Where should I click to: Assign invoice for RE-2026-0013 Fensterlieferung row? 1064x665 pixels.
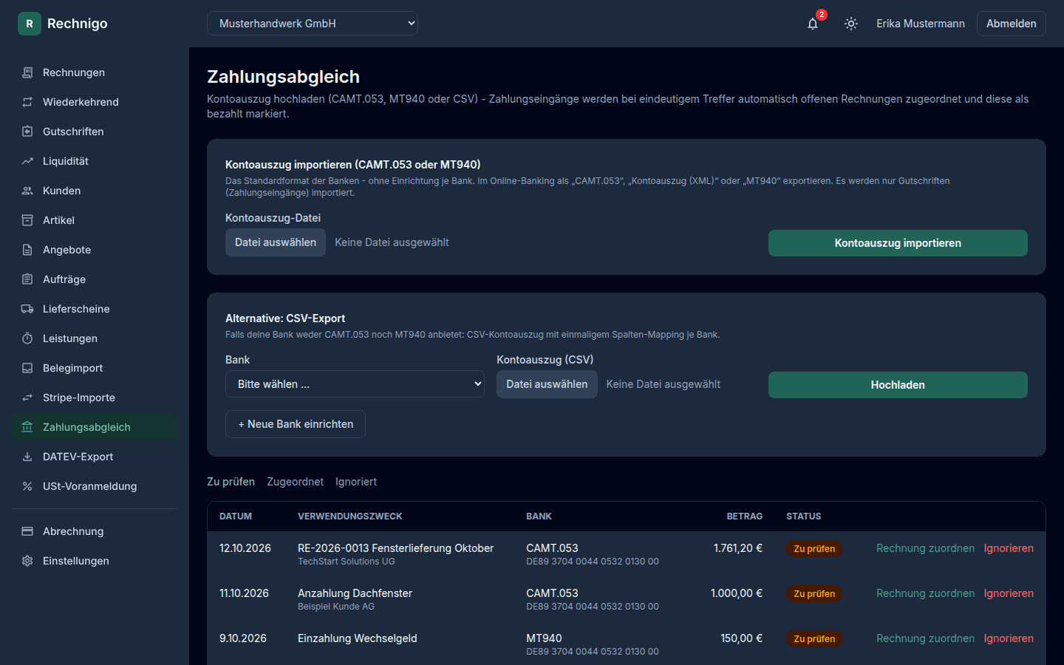pyautogui.click(x=925, y=548)
